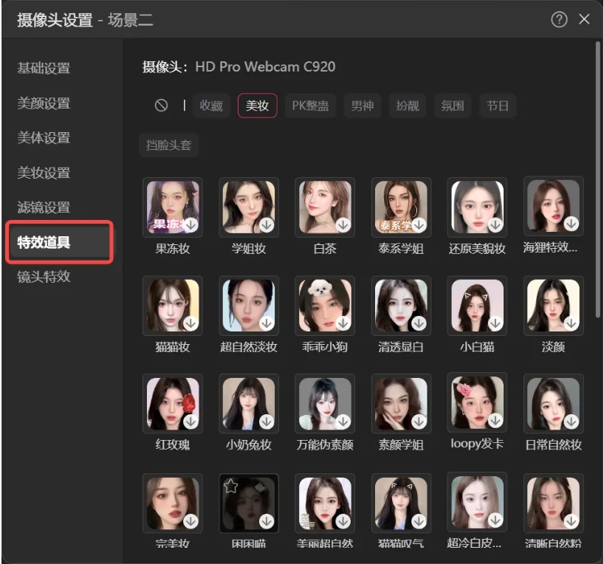Click the no-effect (clear) icon

click(161, 106)
